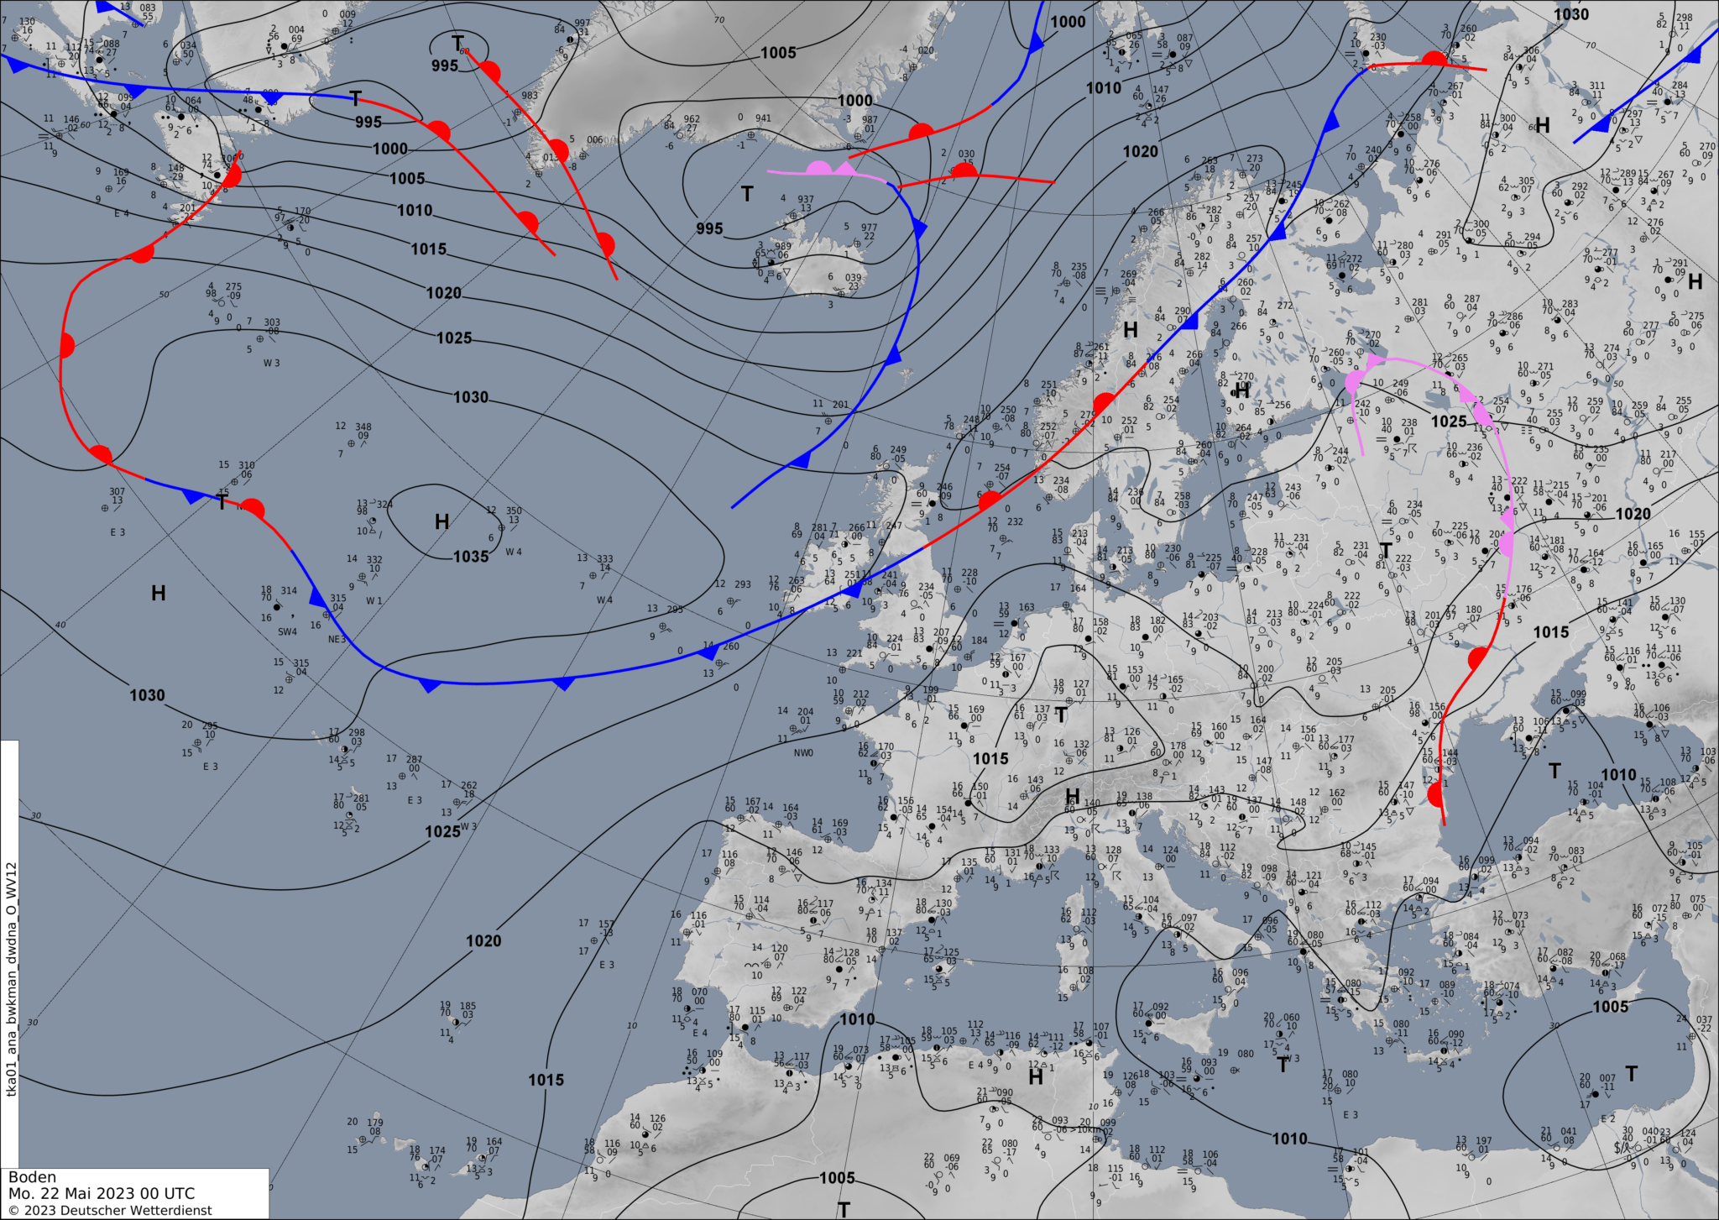Select the T low marker over Poland
This screenshot has height=1220, width=1719.
1385,551
